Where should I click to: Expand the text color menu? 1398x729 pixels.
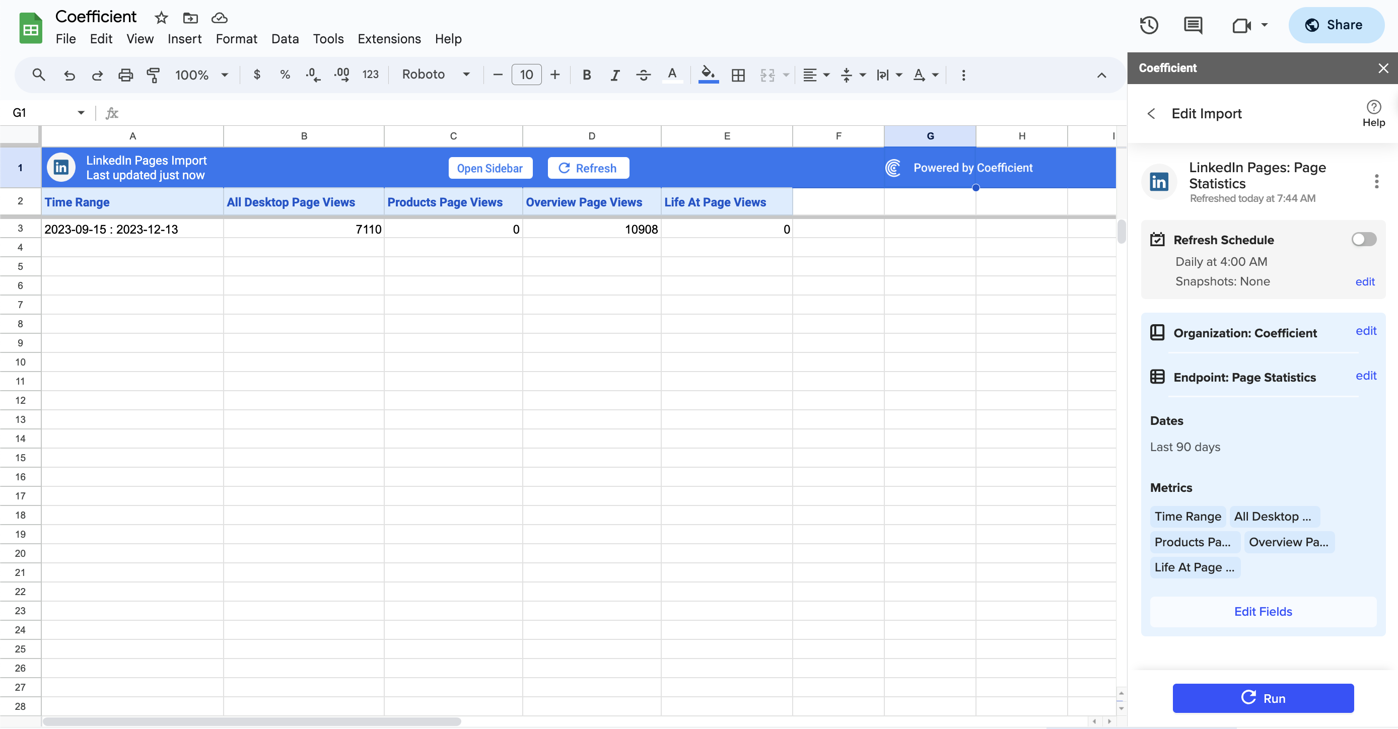(672, 75)
